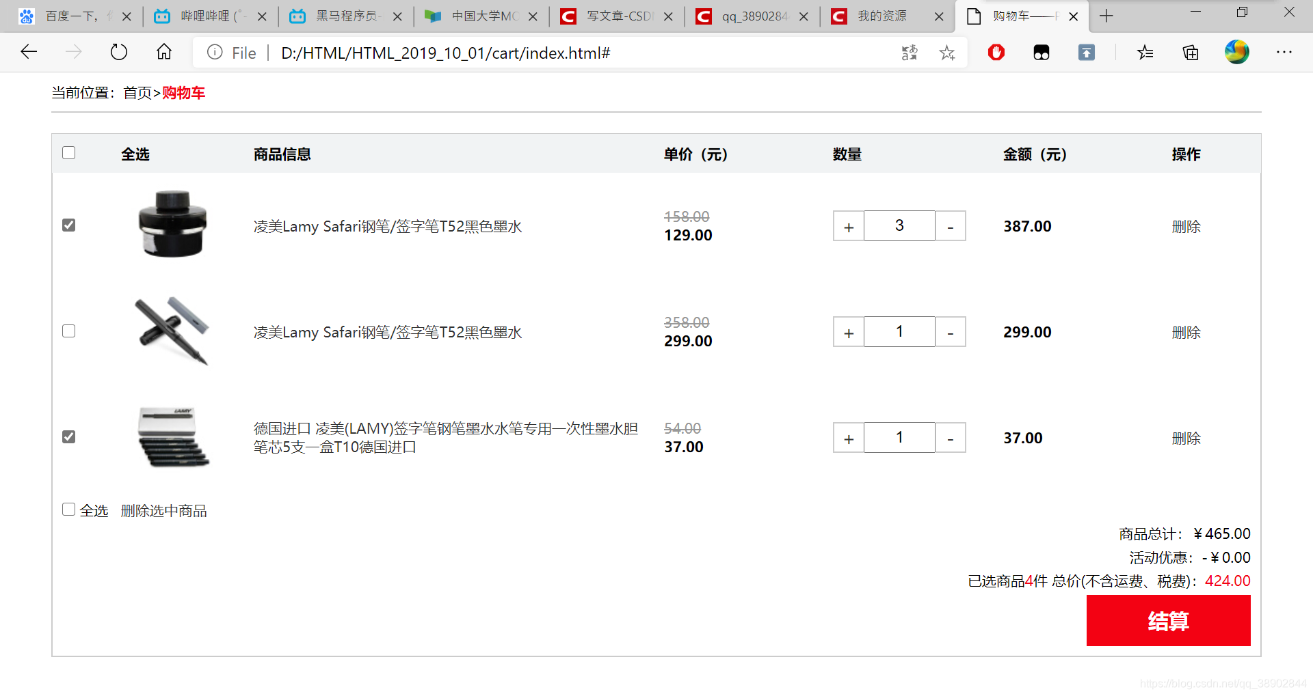
Task: View site info next to File label
Action: click(215, 53)
